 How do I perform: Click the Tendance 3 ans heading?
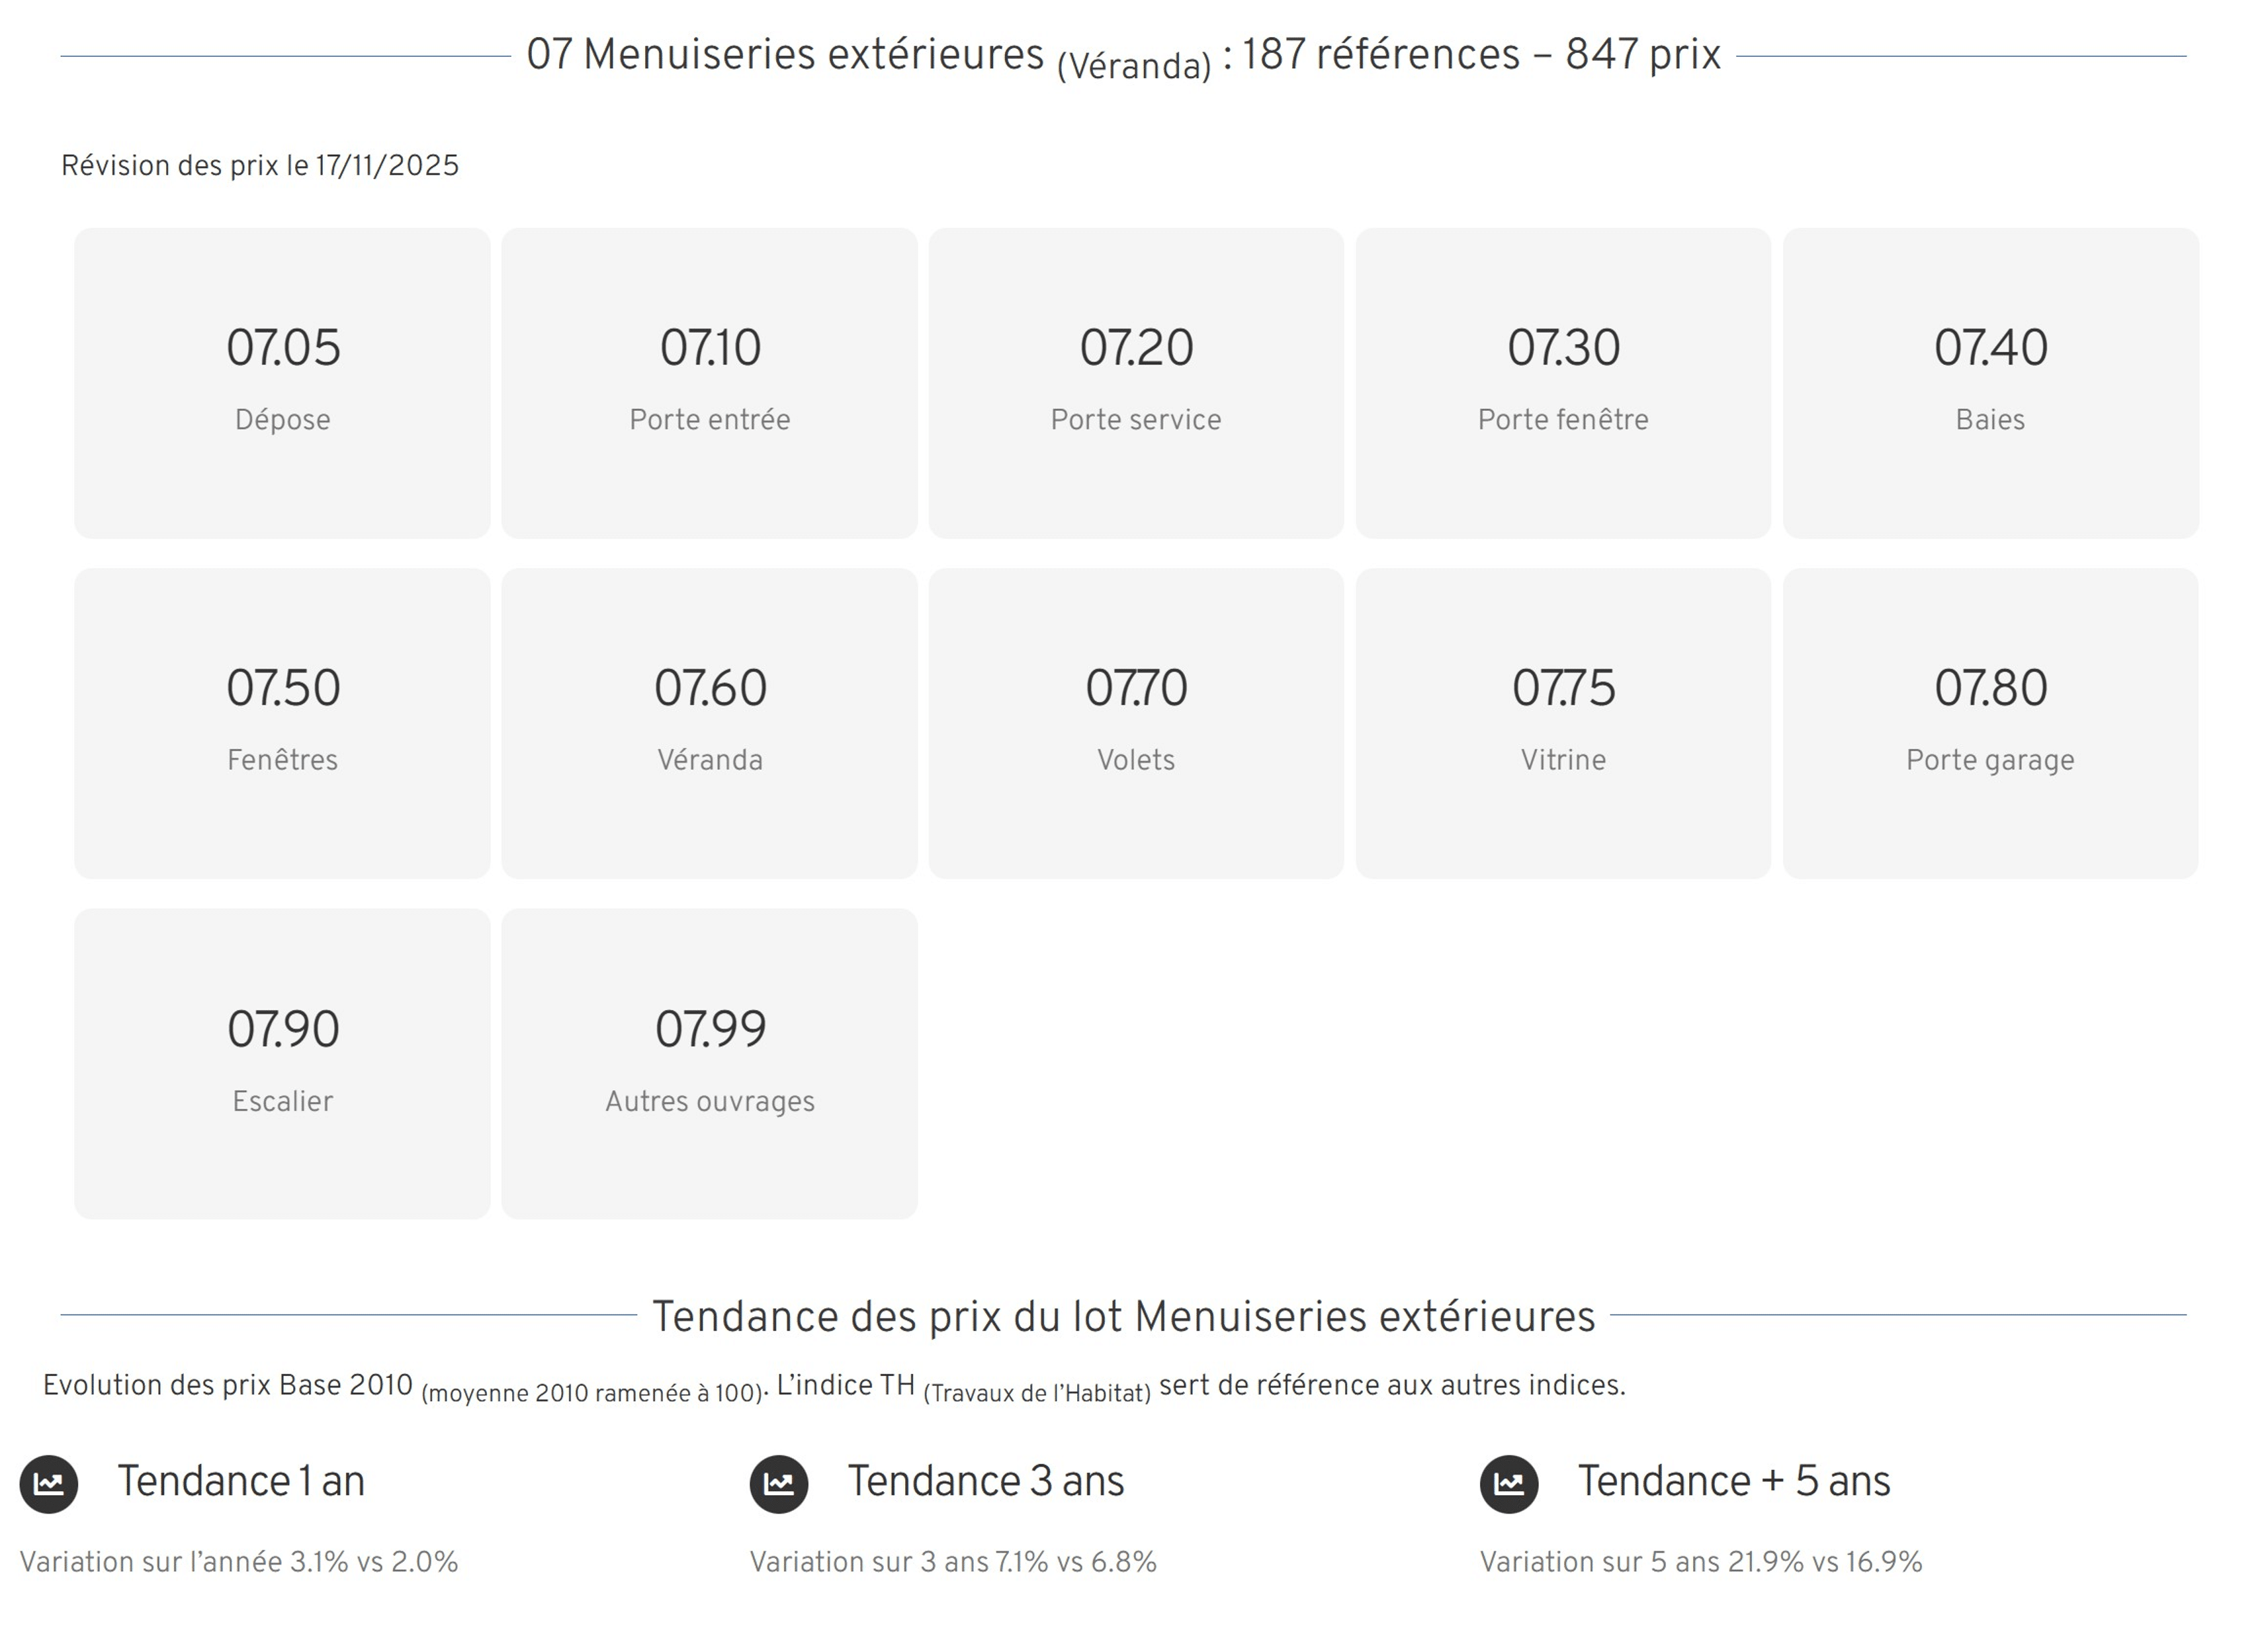(986, 1482)
